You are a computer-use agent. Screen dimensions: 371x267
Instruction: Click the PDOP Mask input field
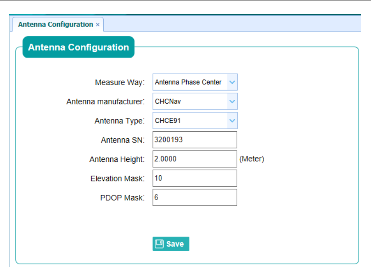195,198
